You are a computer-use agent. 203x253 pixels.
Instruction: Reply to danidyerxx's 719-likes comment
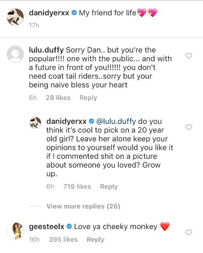109,187
